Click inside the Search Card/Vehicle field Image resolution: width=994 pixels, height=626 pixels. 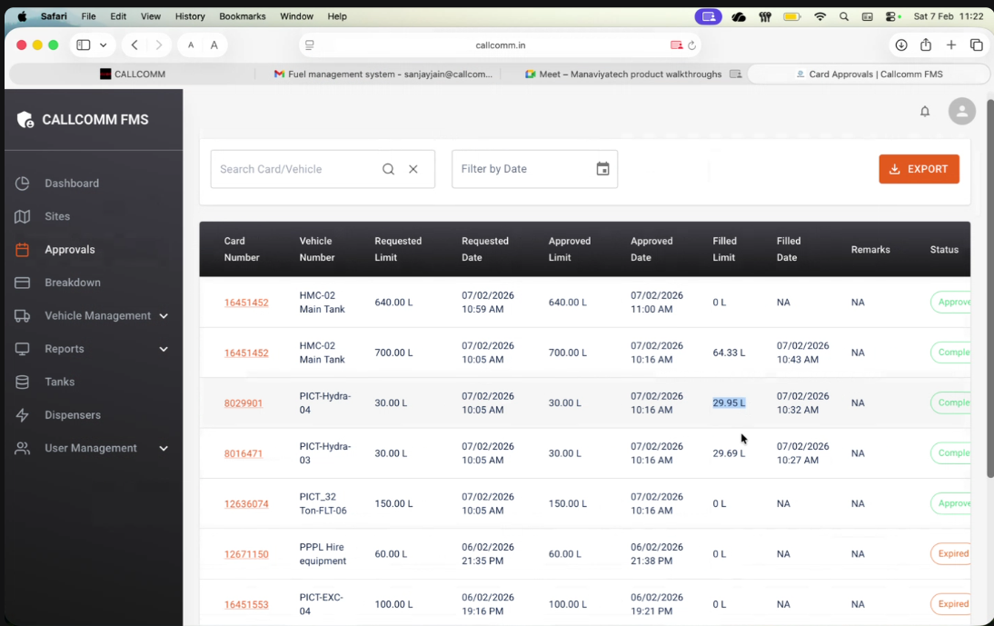(x=291, y=169)
